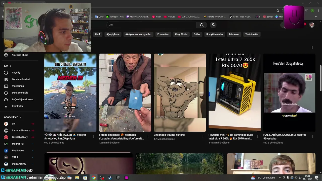Open Donate ByNoGame bookmark

click(x=215, y=17)
